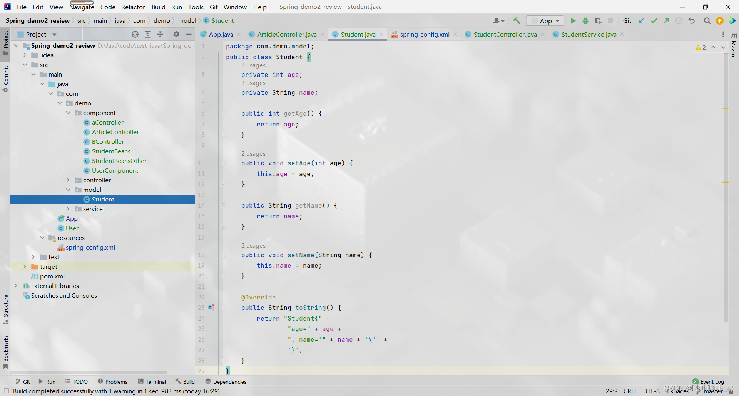Expand the test folder
The width and height of the screenshot is (739, 396).
pos(33,257)
